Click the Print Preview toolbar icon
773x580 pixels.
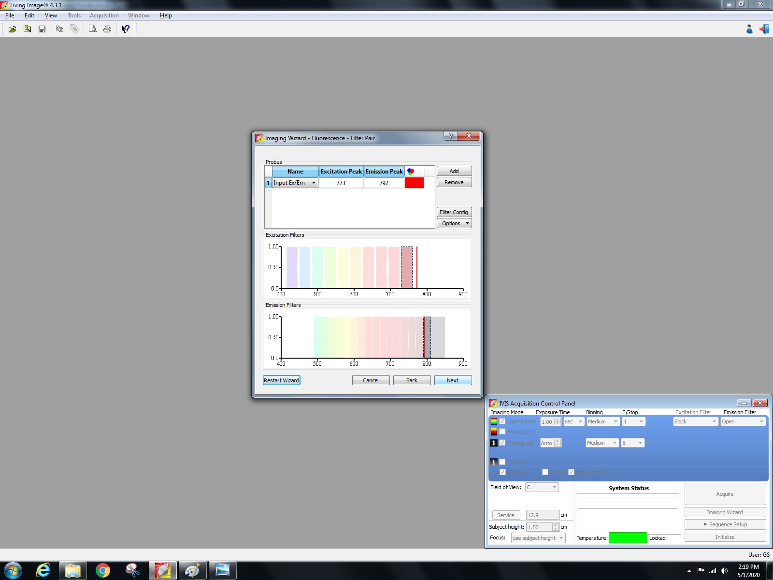(92, 29)
